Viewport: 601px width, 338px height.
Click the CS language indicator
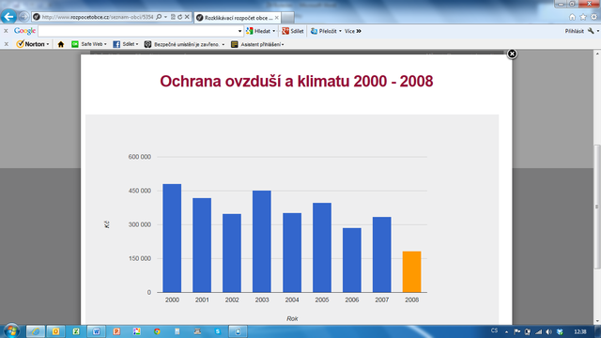[494, 330]
